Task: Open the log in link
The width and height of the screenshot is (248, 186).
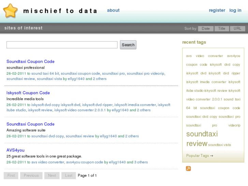Action: tap(235, 10)
